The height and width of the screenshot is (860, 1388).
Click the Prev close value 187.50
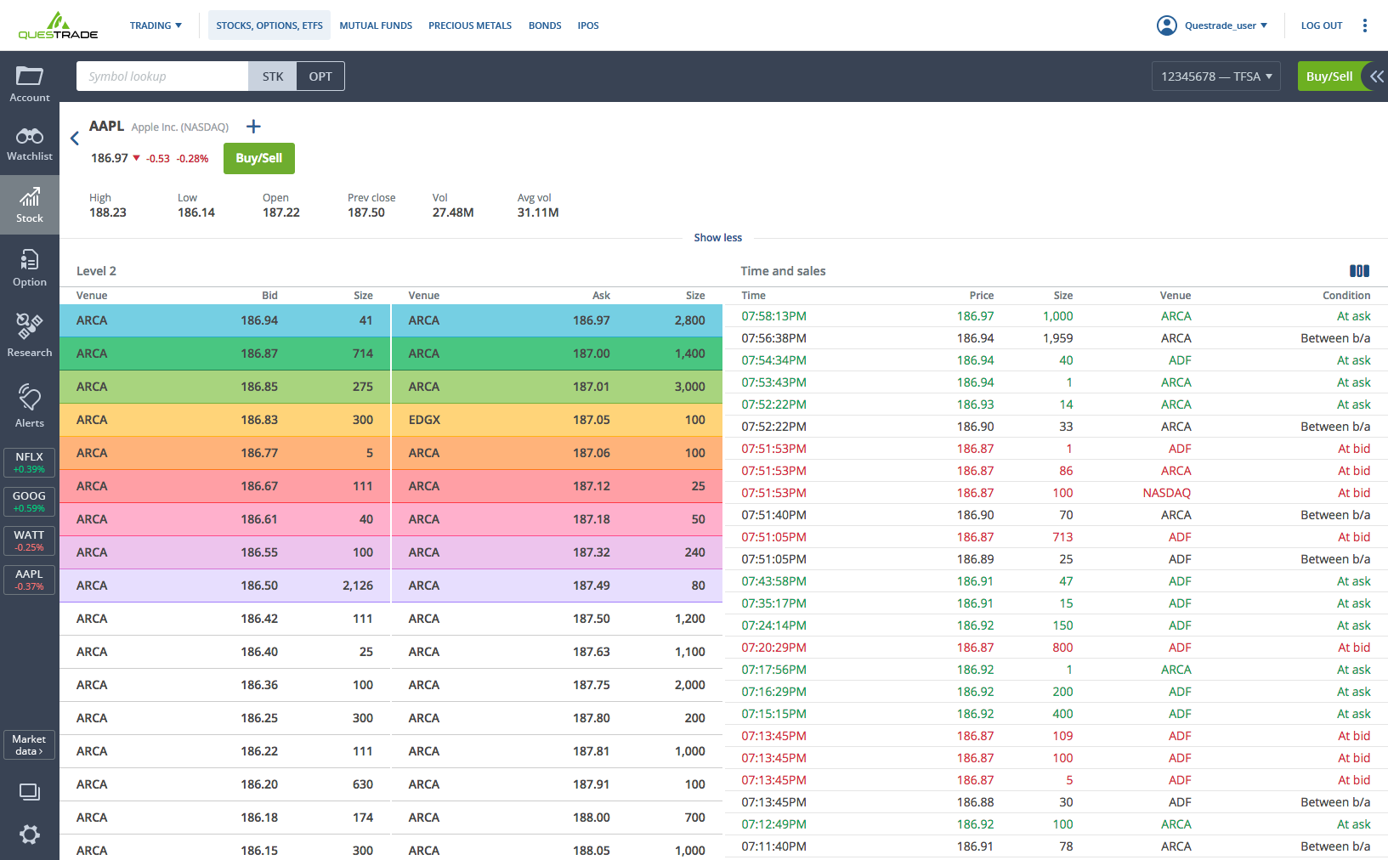(366, 212)
